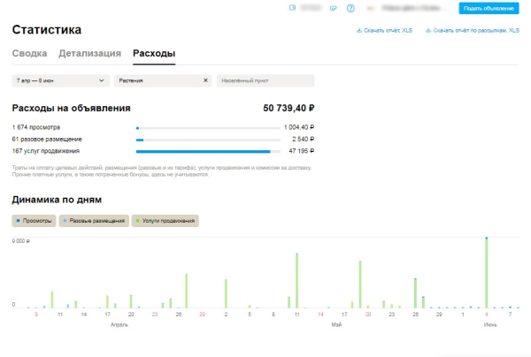Image resolution: width=531 pixels, height=357 pixels.
Task: Toggle the Разовые размещения chart series
Action: pos(94,220)
